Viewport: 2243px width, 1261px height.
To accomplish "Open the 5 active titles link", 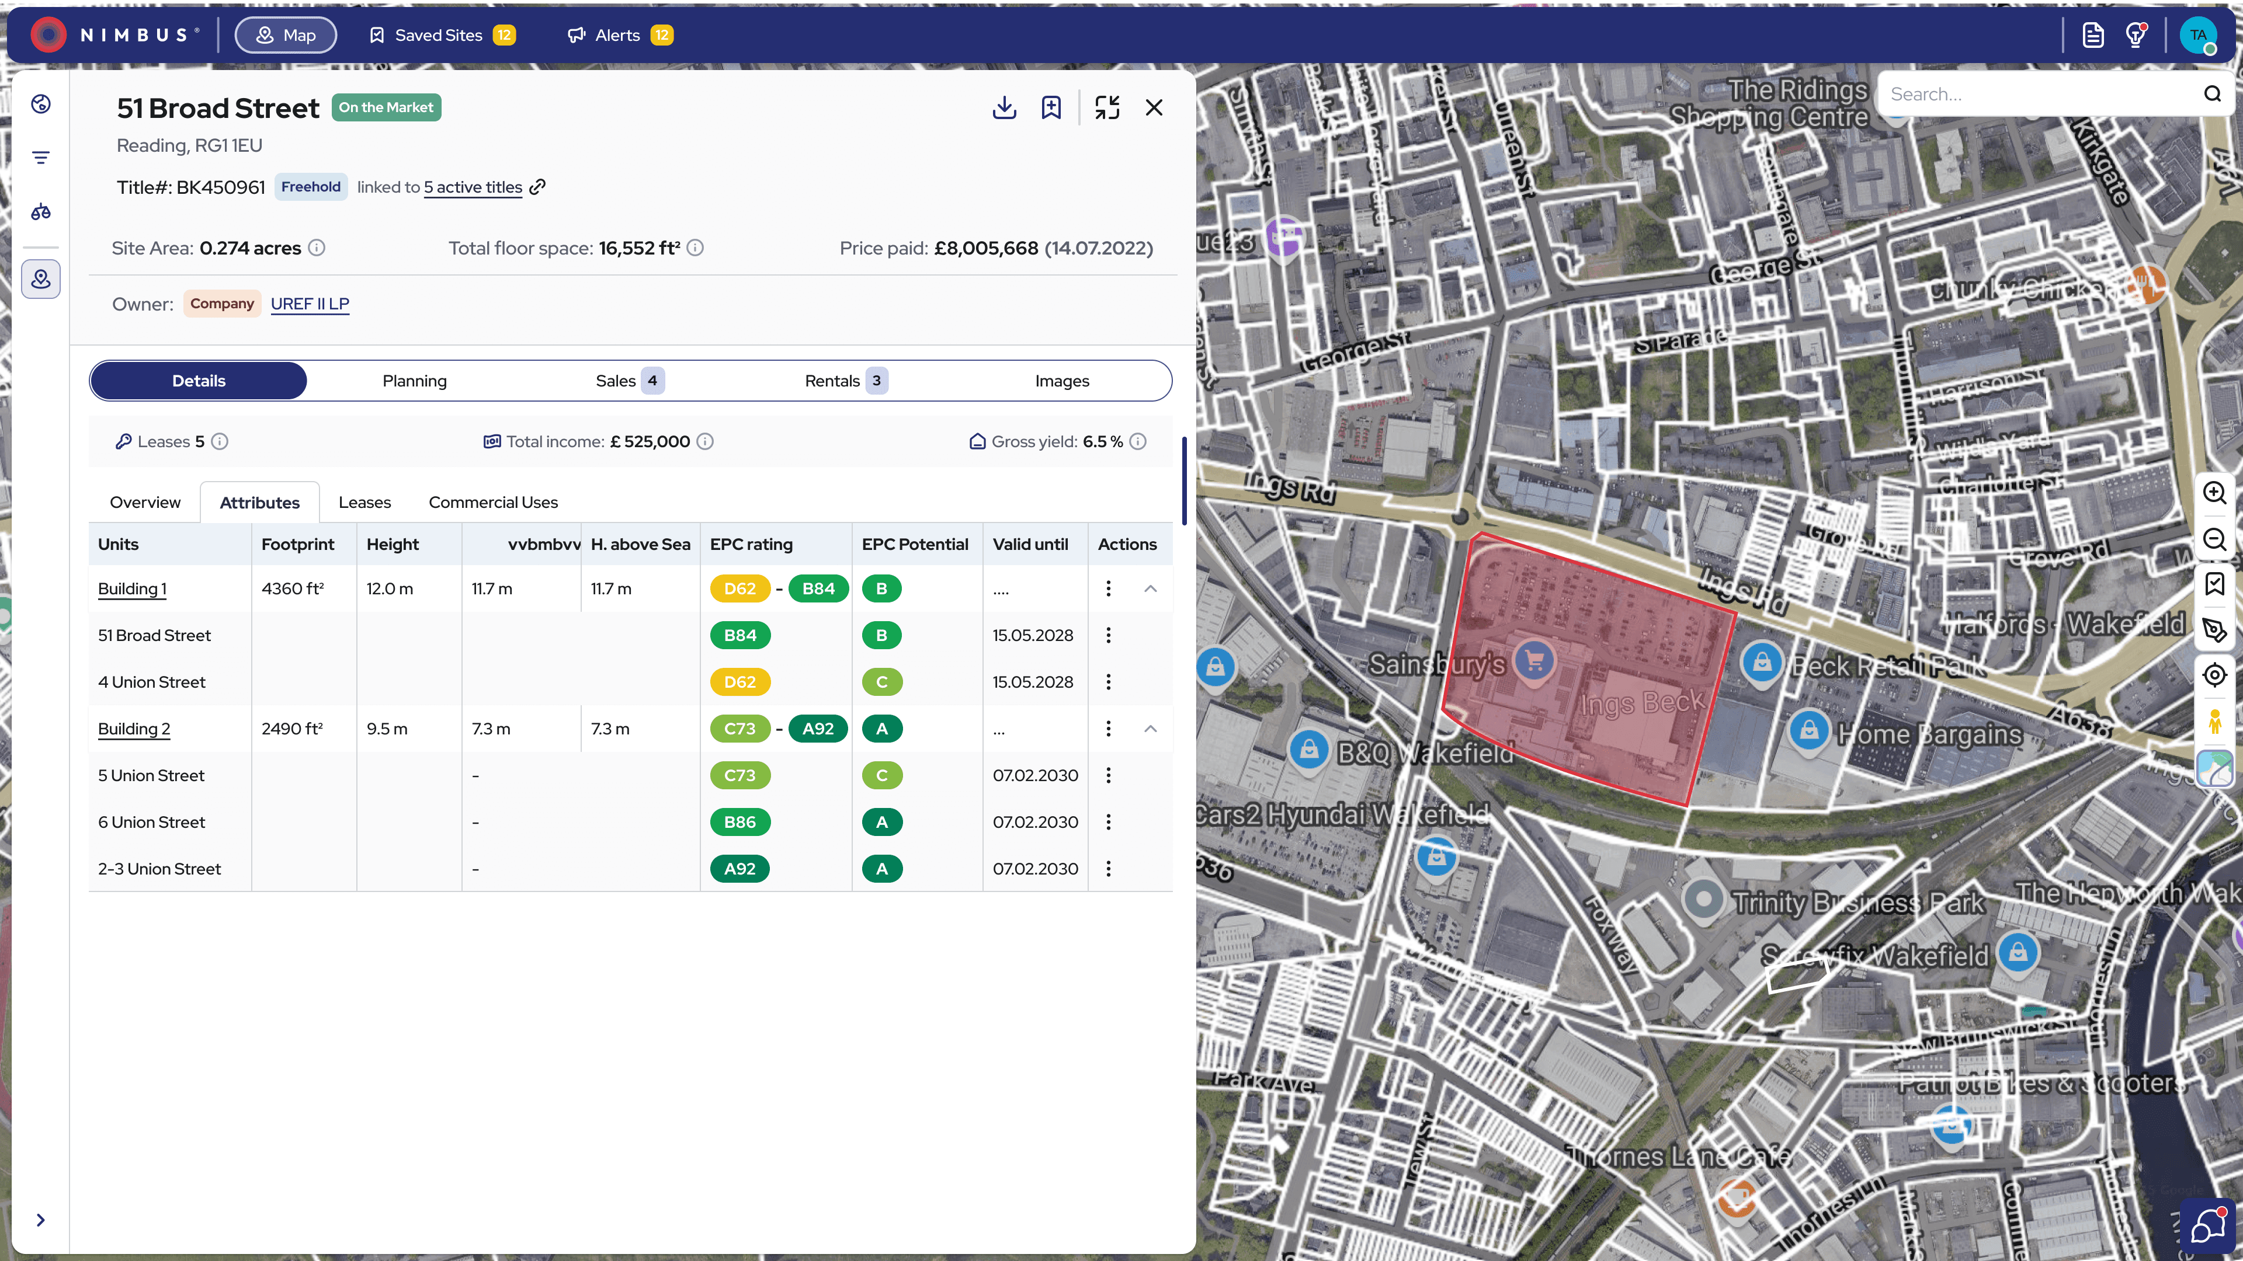I will pos(473,187).
